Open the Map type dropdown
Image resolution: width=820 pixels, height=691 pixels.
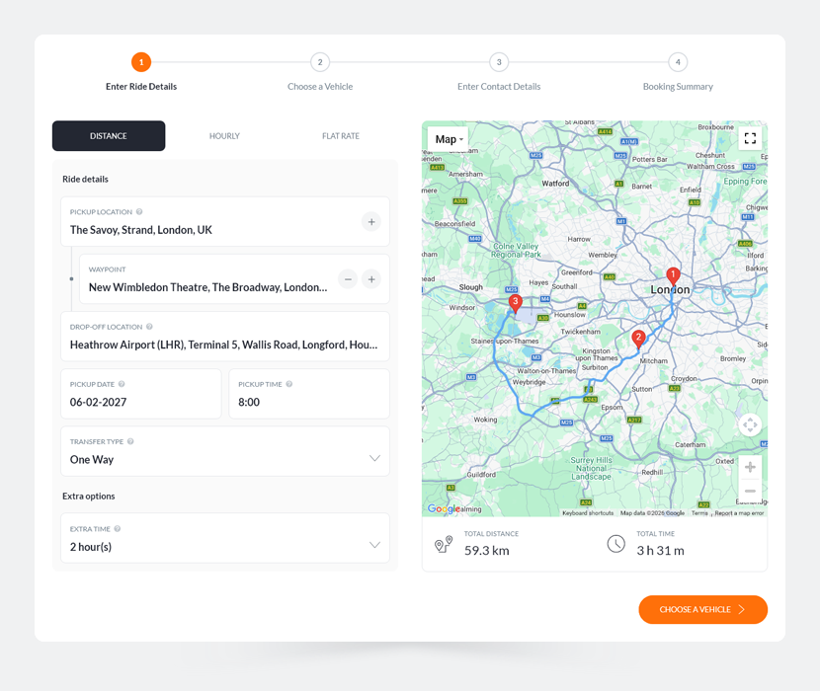tap(449, 139)
